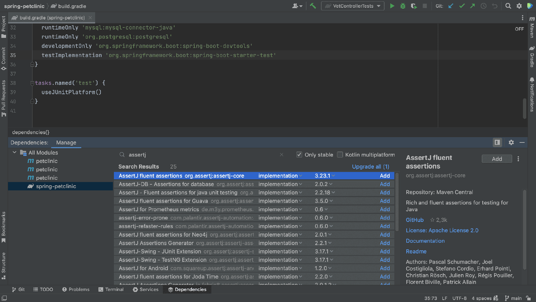
Task: Toggle the Only stable checkbox
Action: point(299,155)
